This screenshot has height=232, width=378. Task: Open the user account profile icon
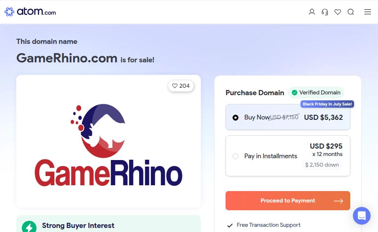coord(312,12)
